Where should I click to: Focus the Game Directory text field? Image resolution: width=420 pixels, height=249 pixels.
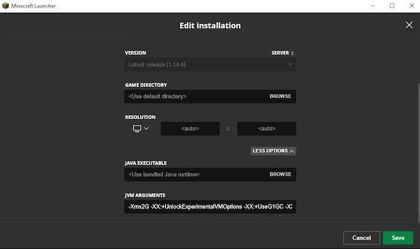[195, 97]
